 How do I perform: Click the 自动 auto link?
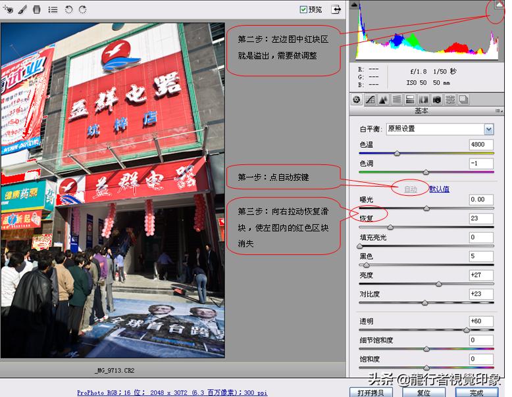[411, 189]
